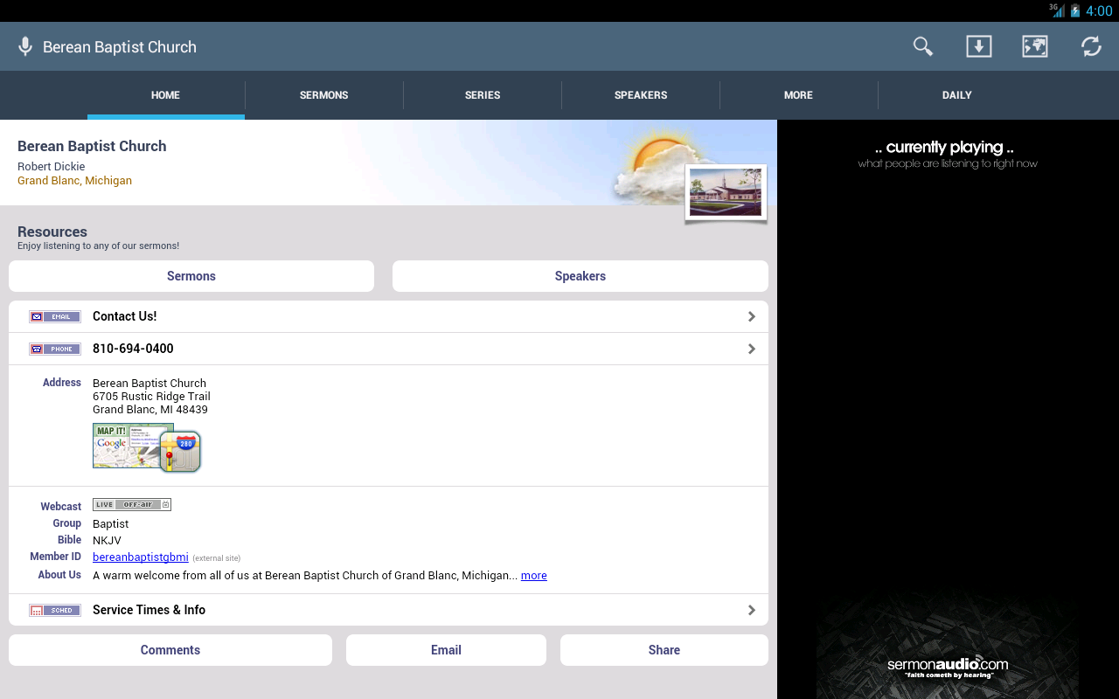Screen dimensions: 1119x699
Task: Click the PHONE badge icon
Action: coord(55,349)
